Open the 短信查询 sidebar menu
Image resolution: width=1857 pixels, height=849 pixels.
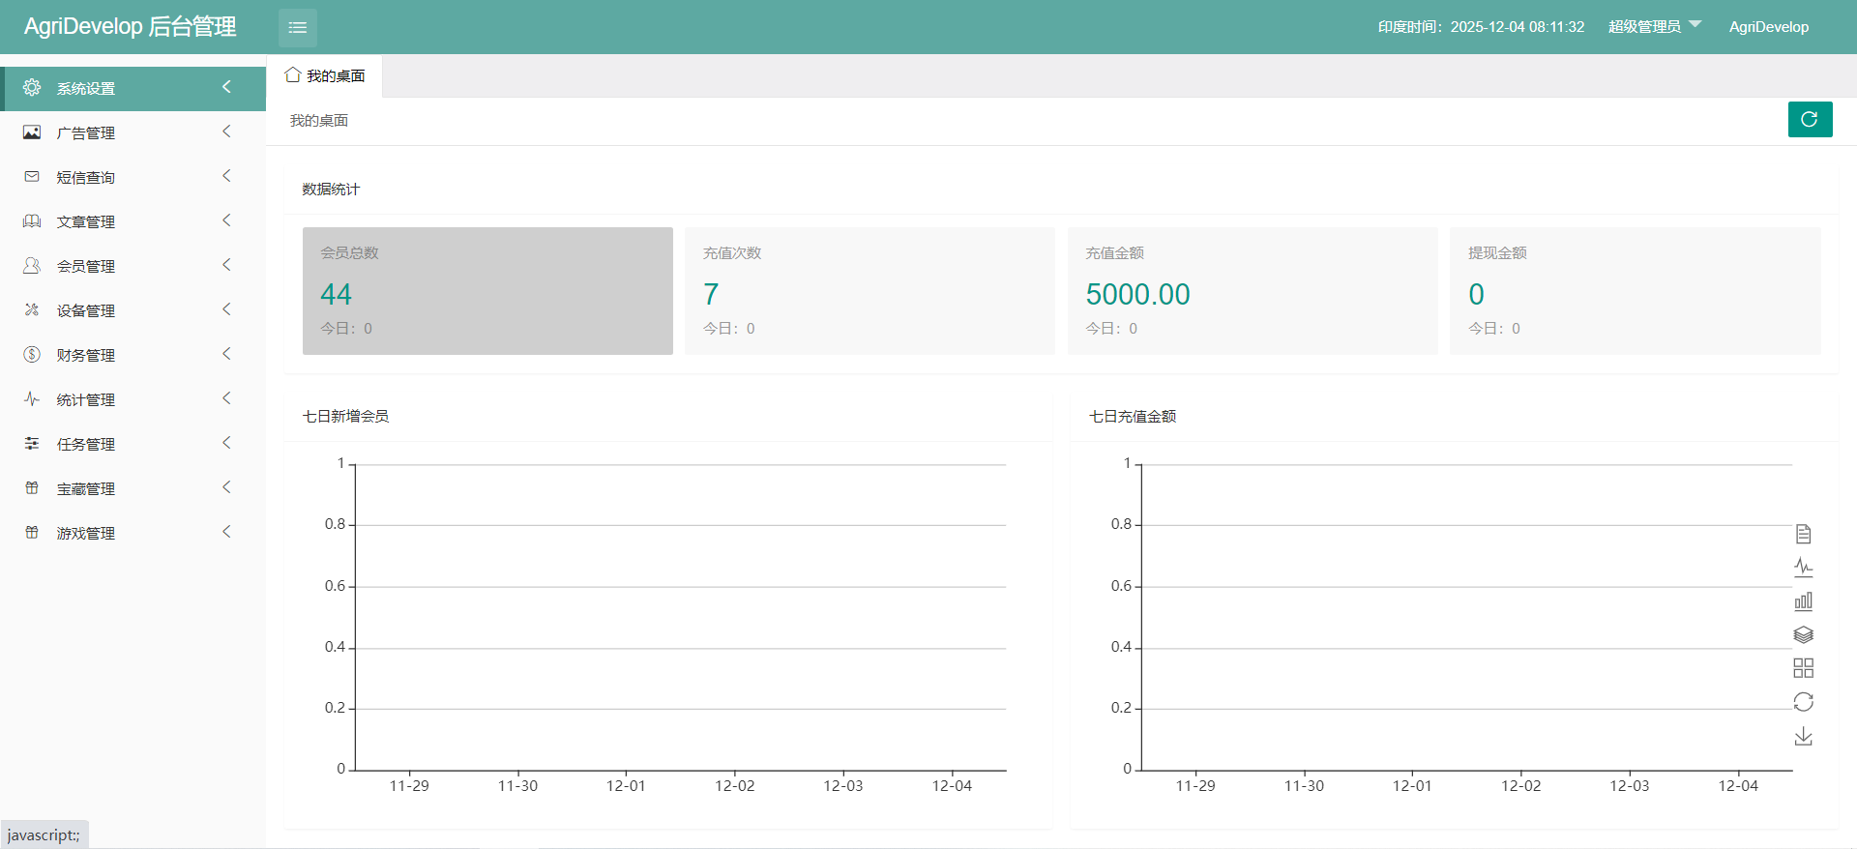point(86,177)
